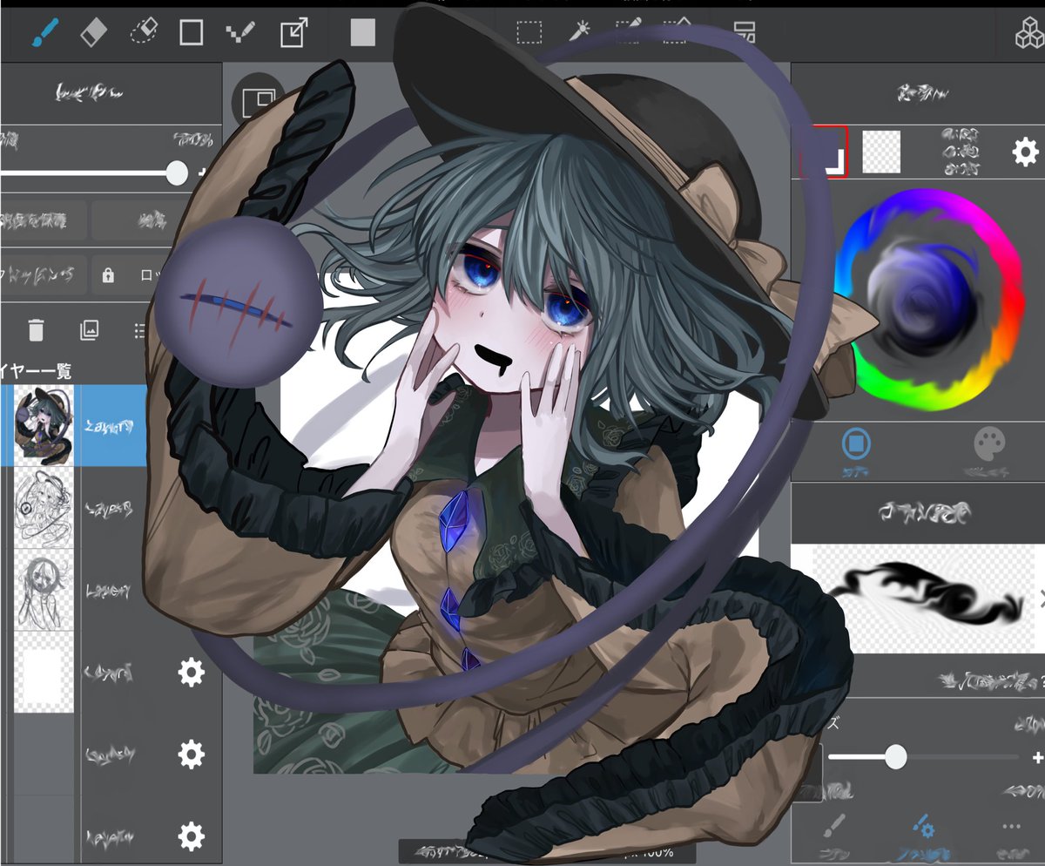Toggle the padlock layer lock
The height and width of the screenshot is (866, 1045).
pos(108,275)
